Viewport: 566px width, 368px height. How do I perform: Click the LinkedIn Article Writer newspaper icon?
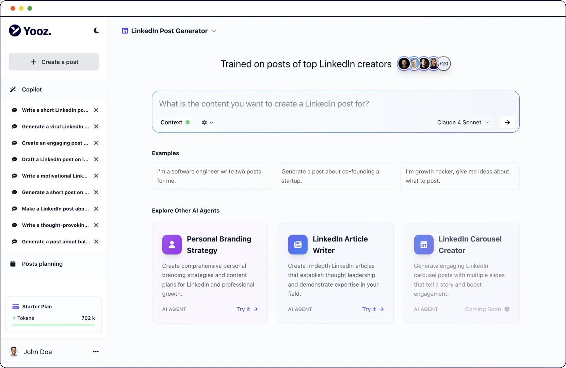click(x=298, y=245)
